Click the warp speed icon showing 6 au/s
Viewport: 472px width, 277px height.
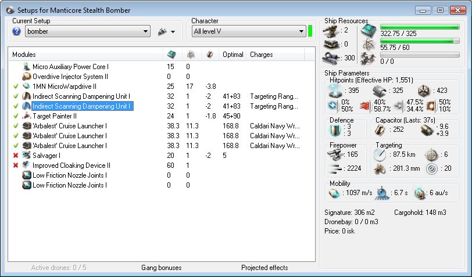click(419, 193)
